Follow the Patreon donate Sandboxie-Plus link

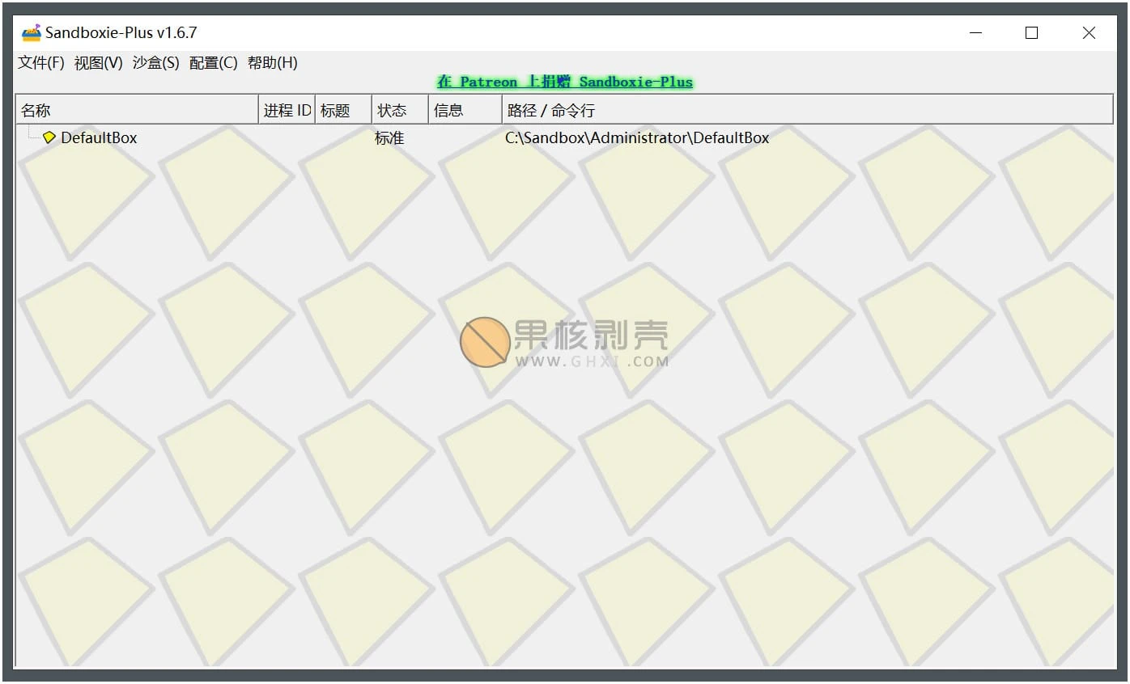(565, 82)
